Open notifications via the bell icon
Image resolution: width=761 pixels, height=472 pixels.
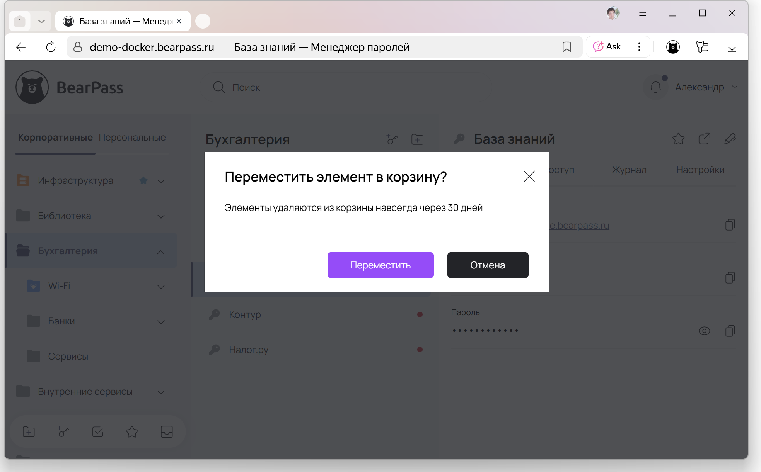pos(655,87)
